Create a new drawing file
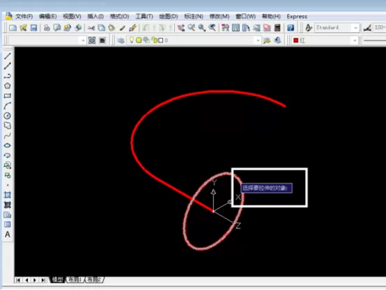The image size is (386, 290). [13, 28]
